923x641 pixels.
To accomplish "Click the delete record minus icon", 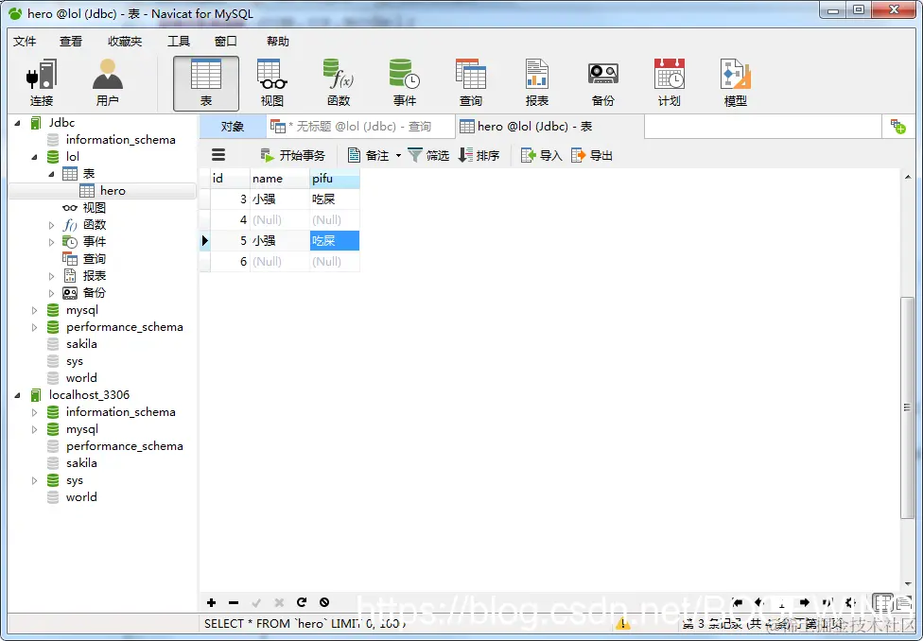I will [x=234, y=602].
